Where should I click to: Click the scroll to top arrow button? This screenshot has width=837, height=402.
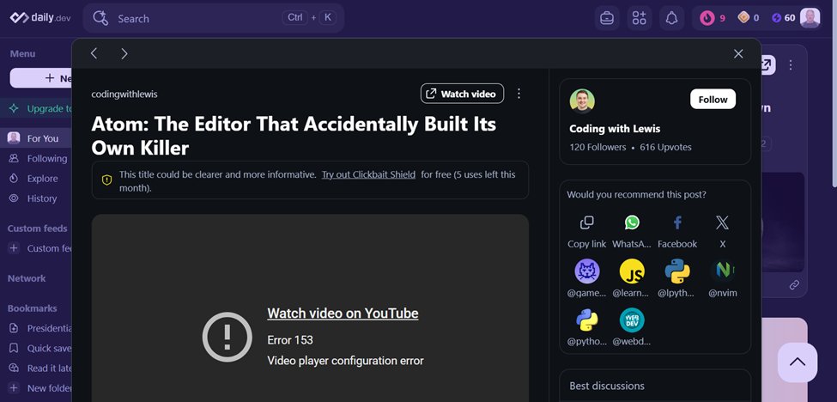pos(797,362)
